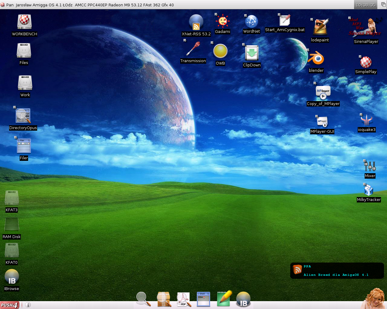Launch DirectoryOpus from the desktop
Viewport: 387px width, 309px height.
23,116
